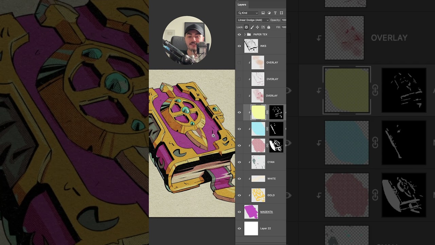
Task: Lock position move icon
Action: coord(257,27)
